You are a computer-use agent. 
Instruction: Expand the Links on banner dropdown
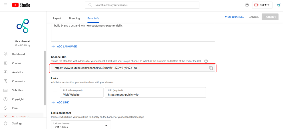pos(81,125)
